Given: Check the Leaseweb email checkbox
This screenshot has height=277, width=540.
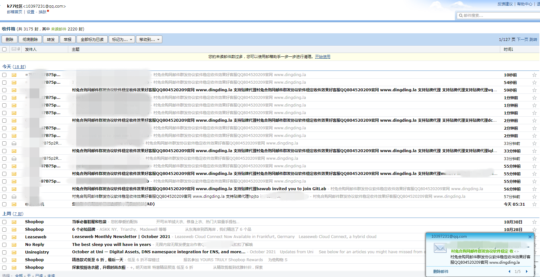Looking at the screenshot, I should 4,237.
